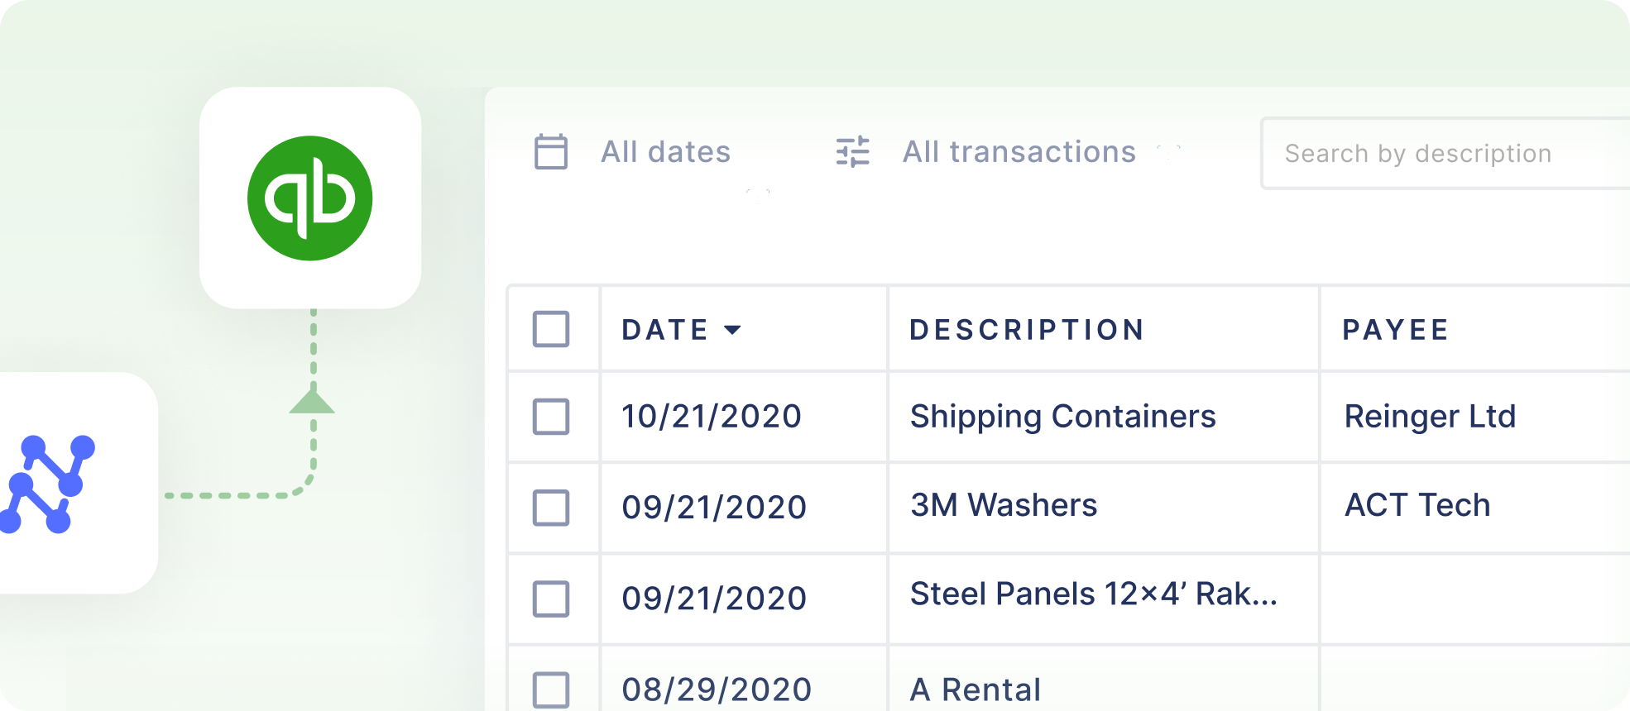Tick the Steel Panels row checkbox

click(551, 599)
